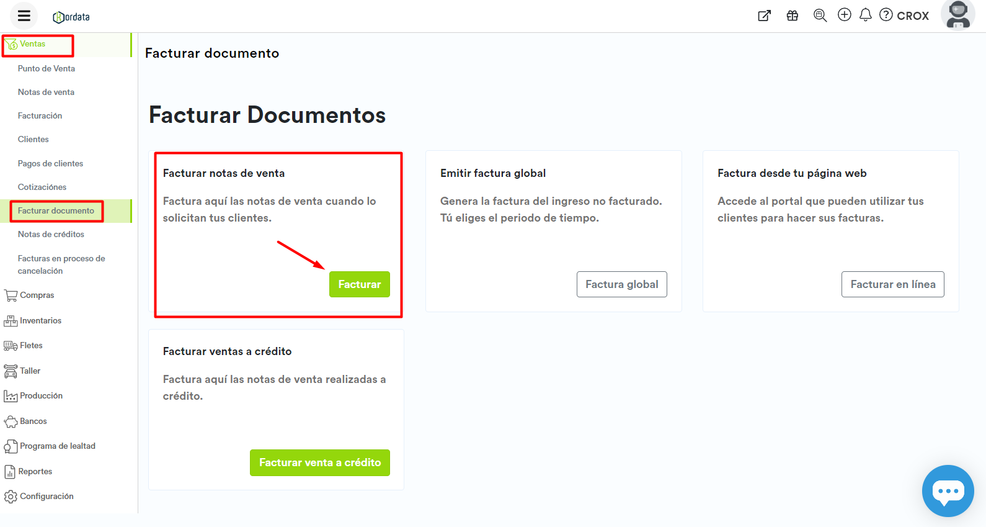Click the hamburger menu icon

pos(24,16)
